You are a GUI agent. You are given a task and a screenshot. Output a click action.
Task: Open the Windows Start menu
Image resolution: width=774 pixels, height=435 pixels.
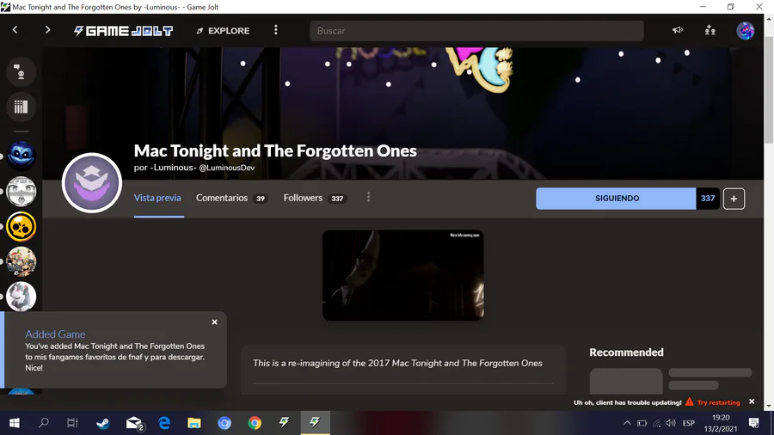[15, 423]
